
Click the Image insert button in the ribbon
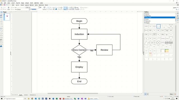point(76,7)
